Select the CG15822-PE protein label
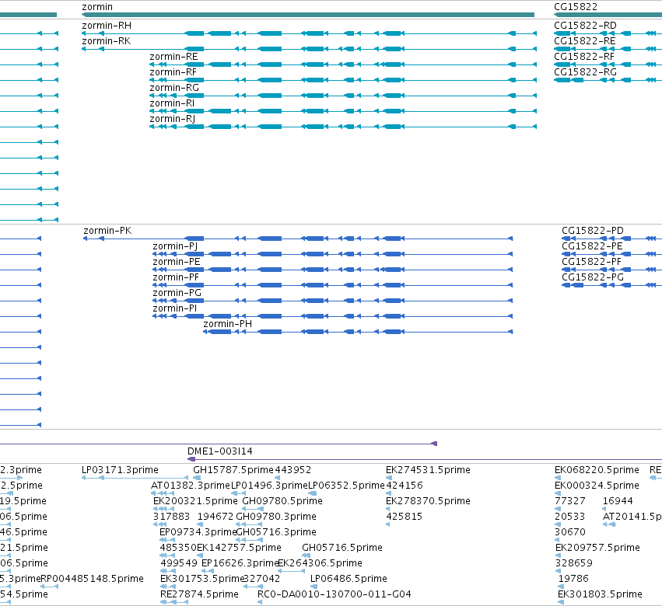The height and width of the screenshot is (606, 662). (592, 246)
